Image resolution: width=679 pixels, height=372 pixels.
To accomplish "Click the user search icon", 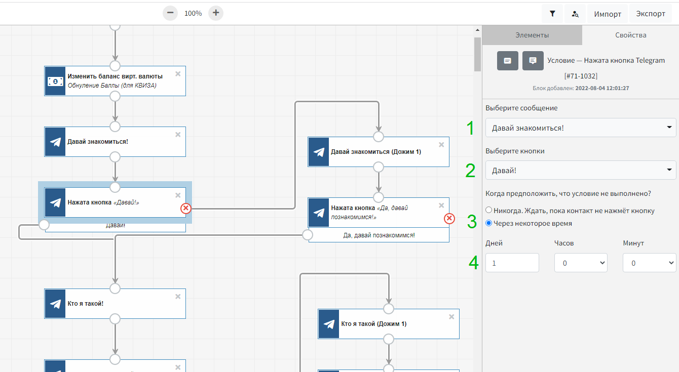I will (575, 14).
